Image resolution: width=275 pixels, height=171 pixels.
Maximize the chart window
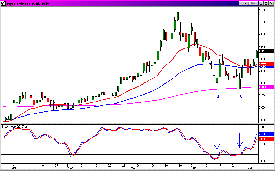click(x=266, y=3)
